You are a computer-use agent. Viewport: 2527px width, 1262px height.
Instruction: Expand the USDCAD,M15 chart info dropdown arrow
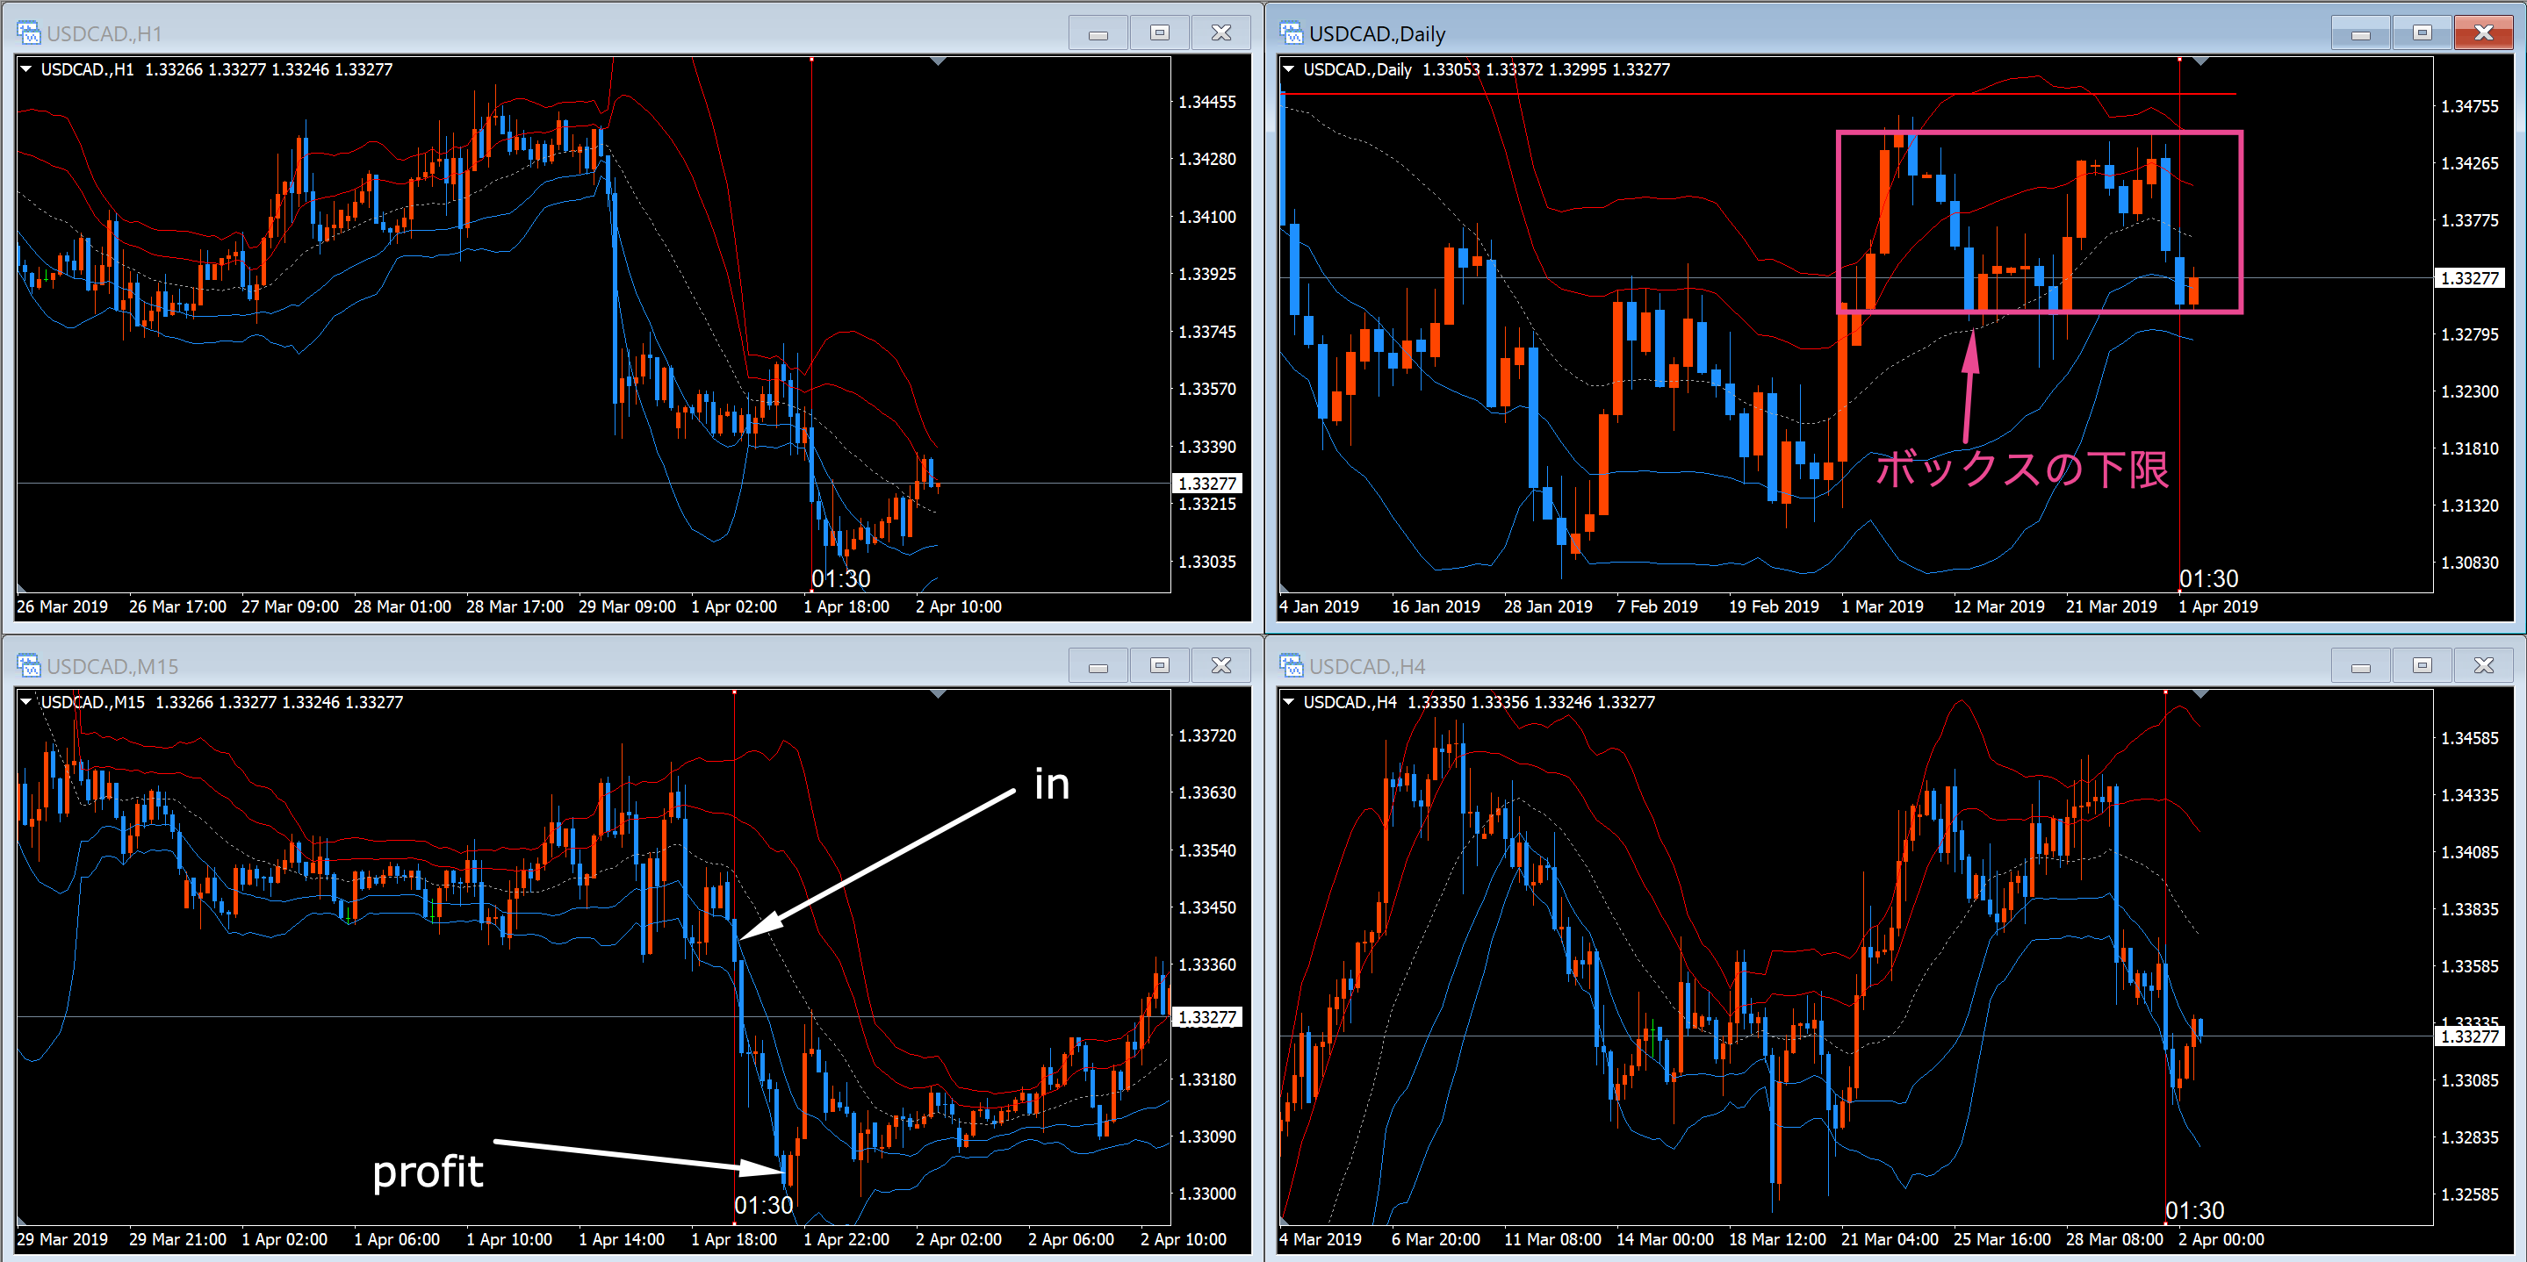pos(26,702)
